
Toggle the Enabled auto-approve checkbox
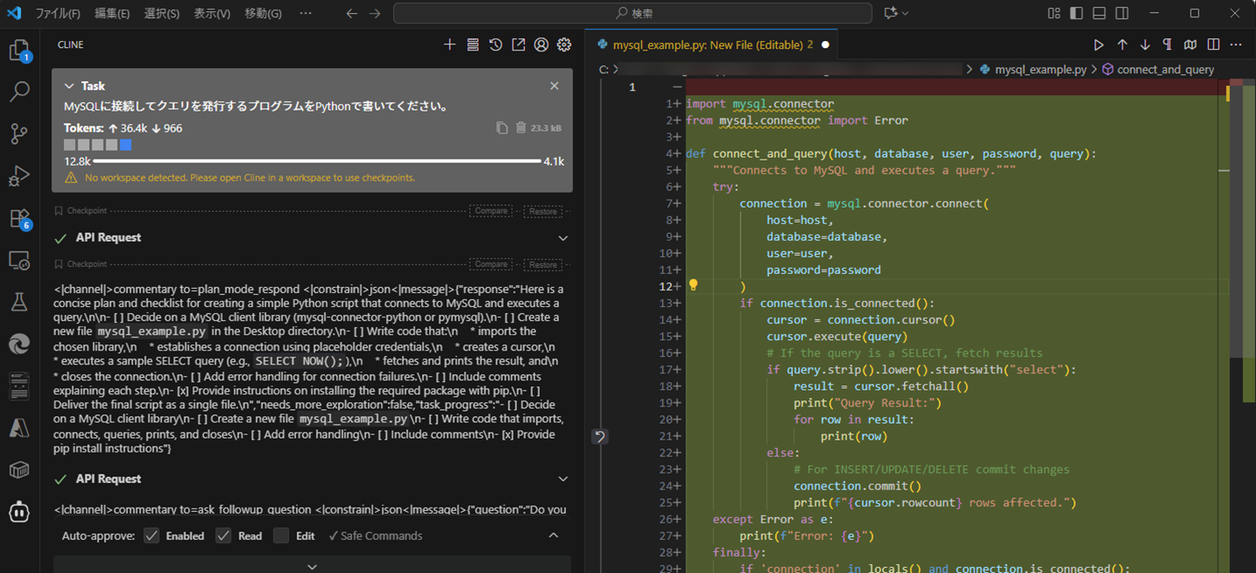click(152, 535)
